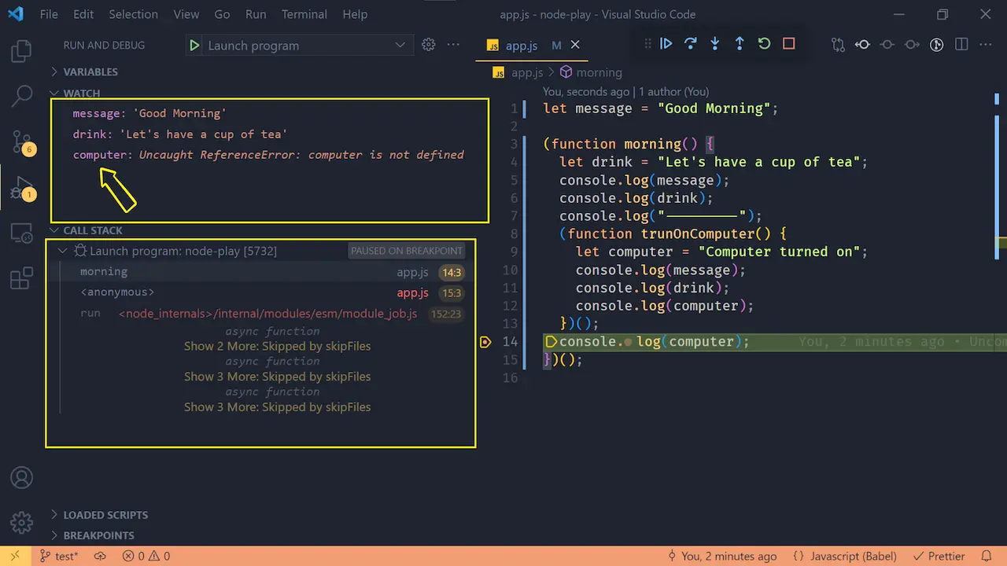
Task: Split the editor right
Action: (961, 45)
